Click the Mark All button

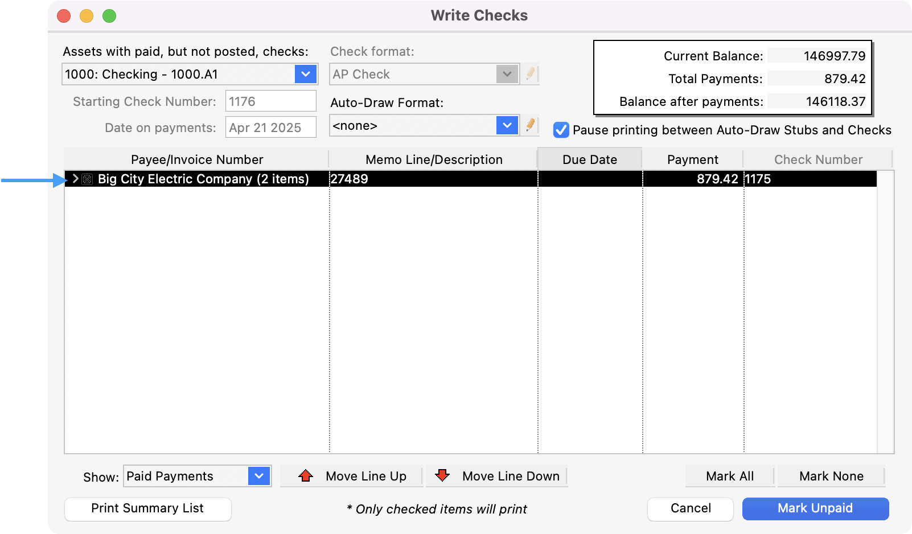click(729, 476)
